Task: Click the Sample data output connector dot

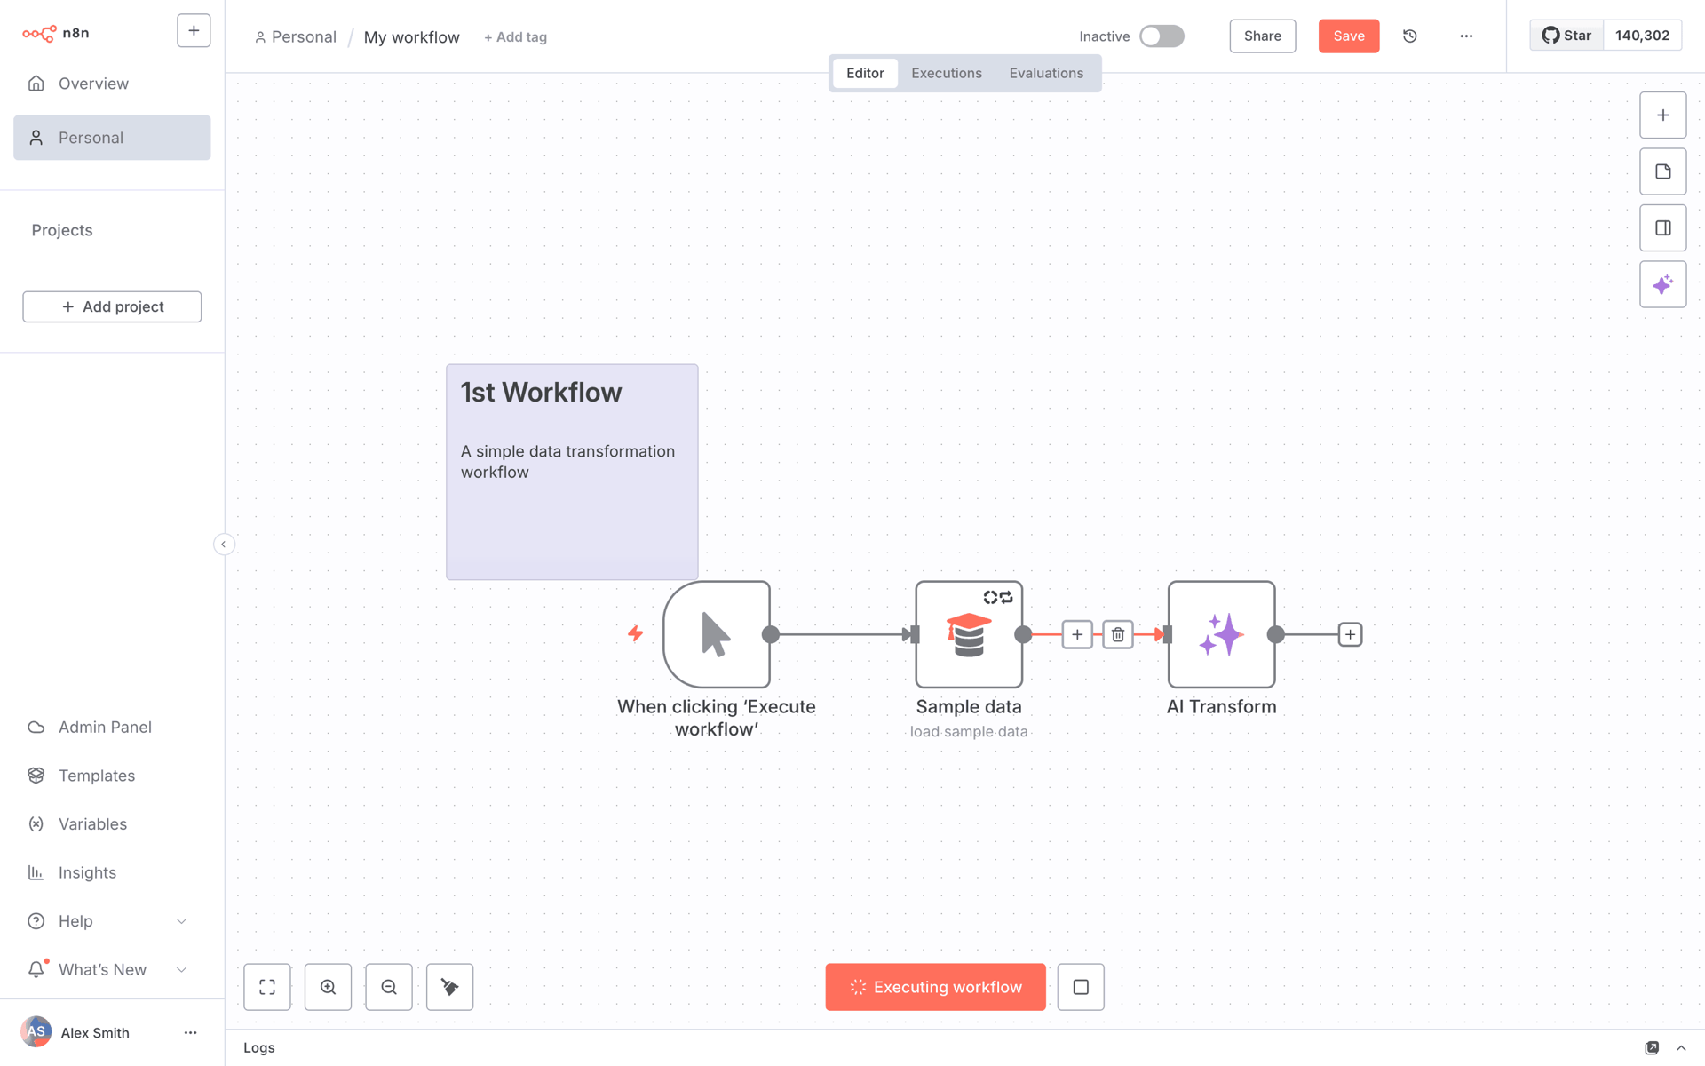Action: (1023, 634)
